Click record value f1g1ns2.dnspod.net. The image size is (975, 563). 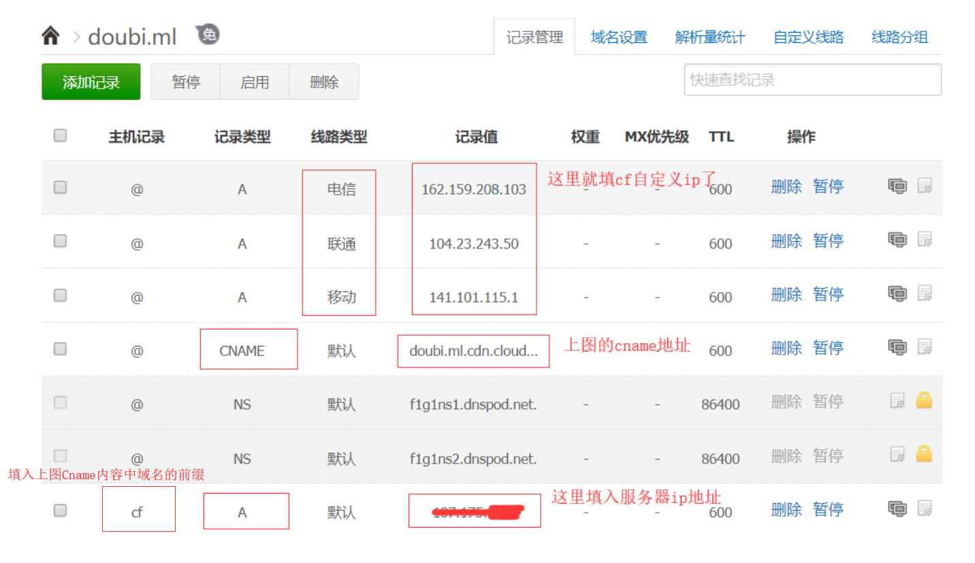(473, 458)
